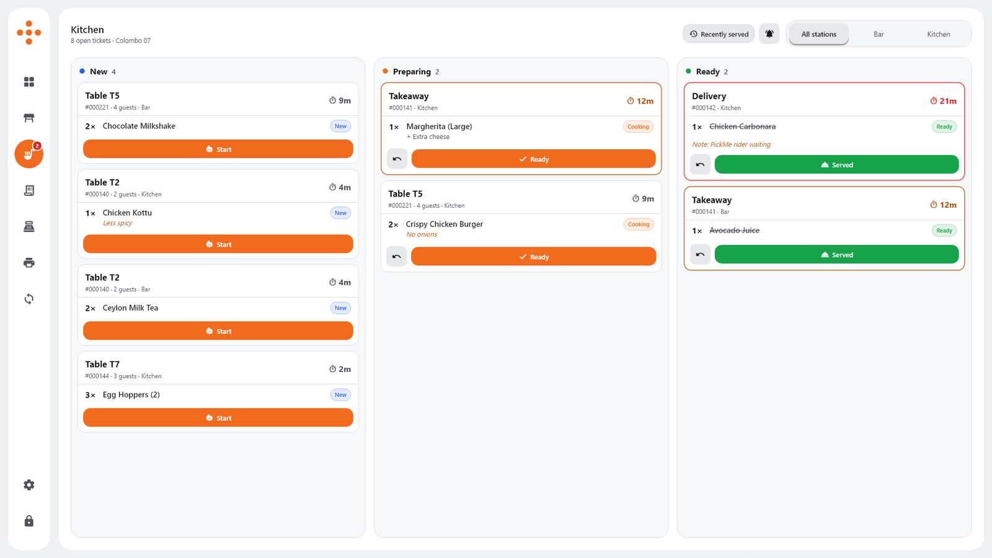This screenshot has width=992, height=558.
Task: Open the receipt orders icon in sidebar
Action: (x=29, y=190)
